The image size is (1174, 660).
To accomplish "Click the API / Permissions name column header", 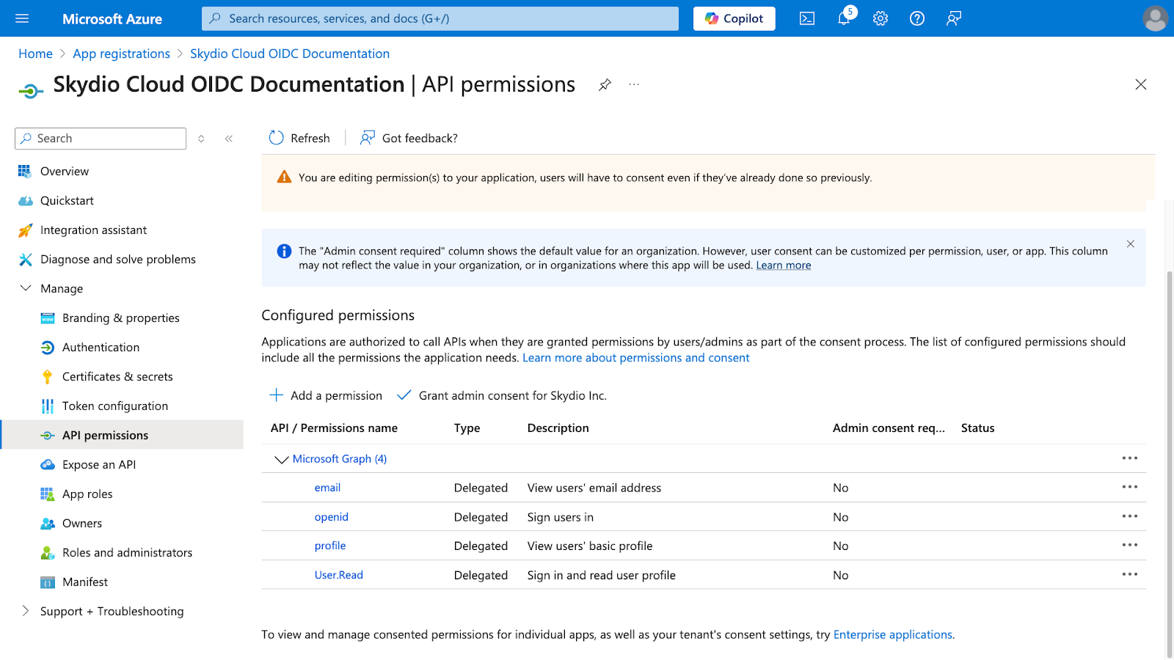I will pos(334,428).
